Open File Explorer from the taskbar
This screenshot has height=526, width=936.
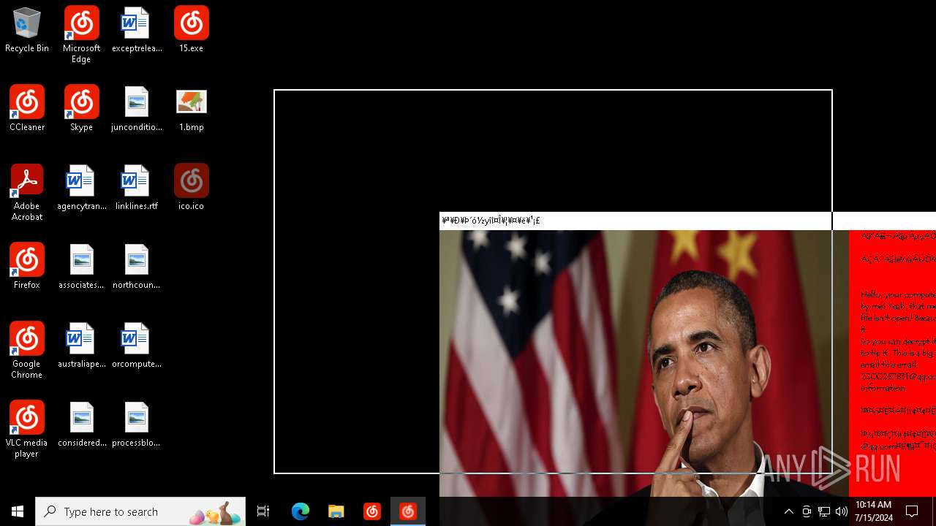pos(336,511)
